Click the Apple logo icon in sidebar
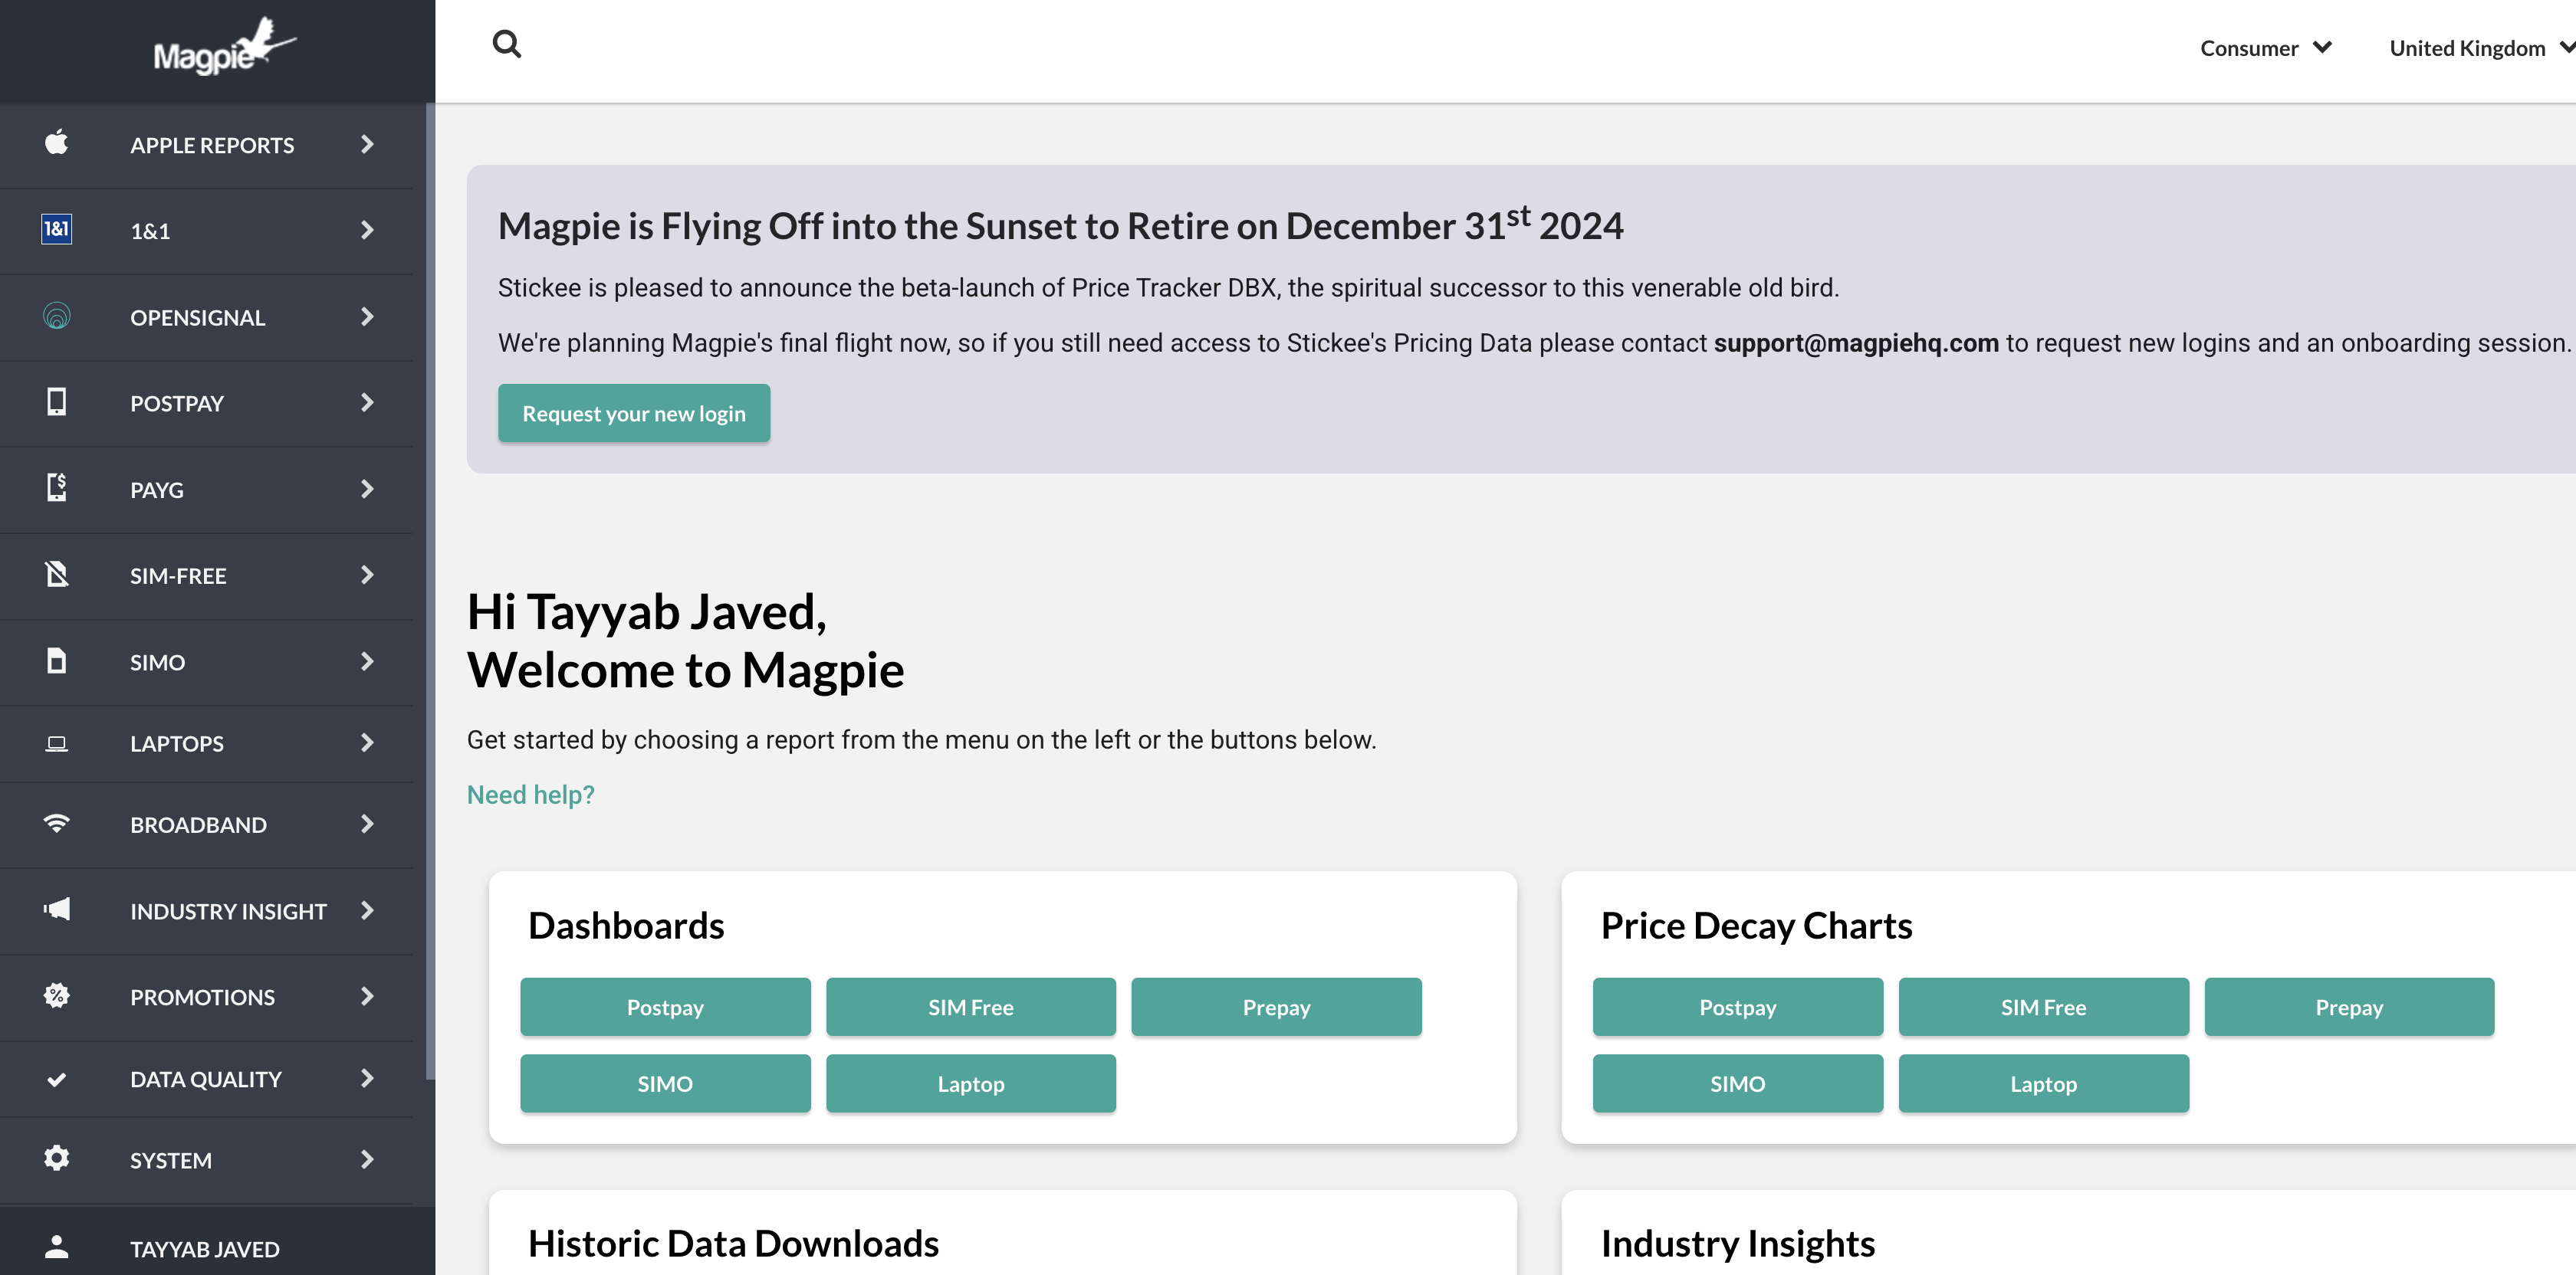This screenshot has width=2576, height=1275. pos(57,143)
